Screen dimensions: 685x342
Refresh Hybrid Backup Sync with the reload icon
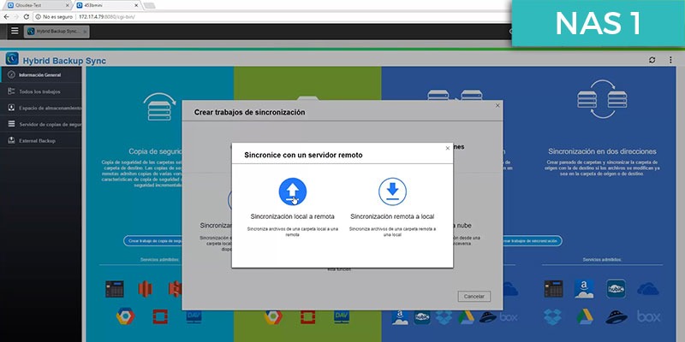pos(652,60)
